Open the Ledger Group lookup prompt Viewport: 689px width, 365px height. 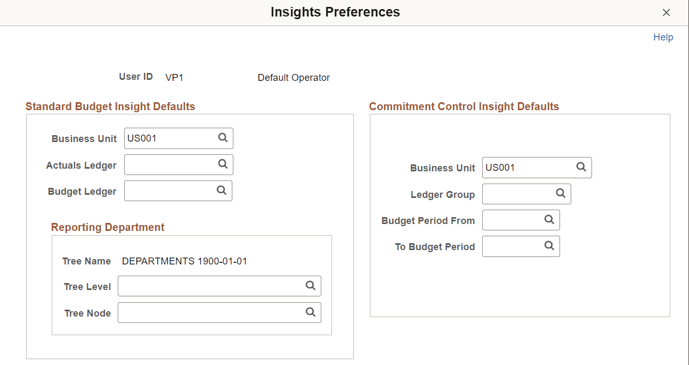(560, 194)
